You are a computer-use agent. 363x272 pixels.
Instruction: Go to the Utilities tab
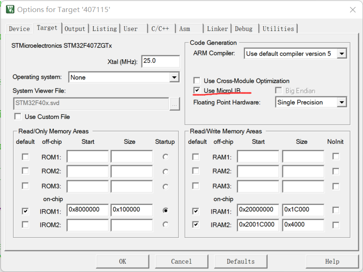(x=278, y=29)
